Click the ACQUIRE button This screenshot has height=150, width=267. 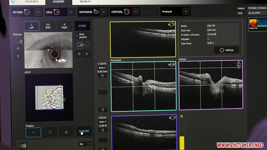pos(84,131)
